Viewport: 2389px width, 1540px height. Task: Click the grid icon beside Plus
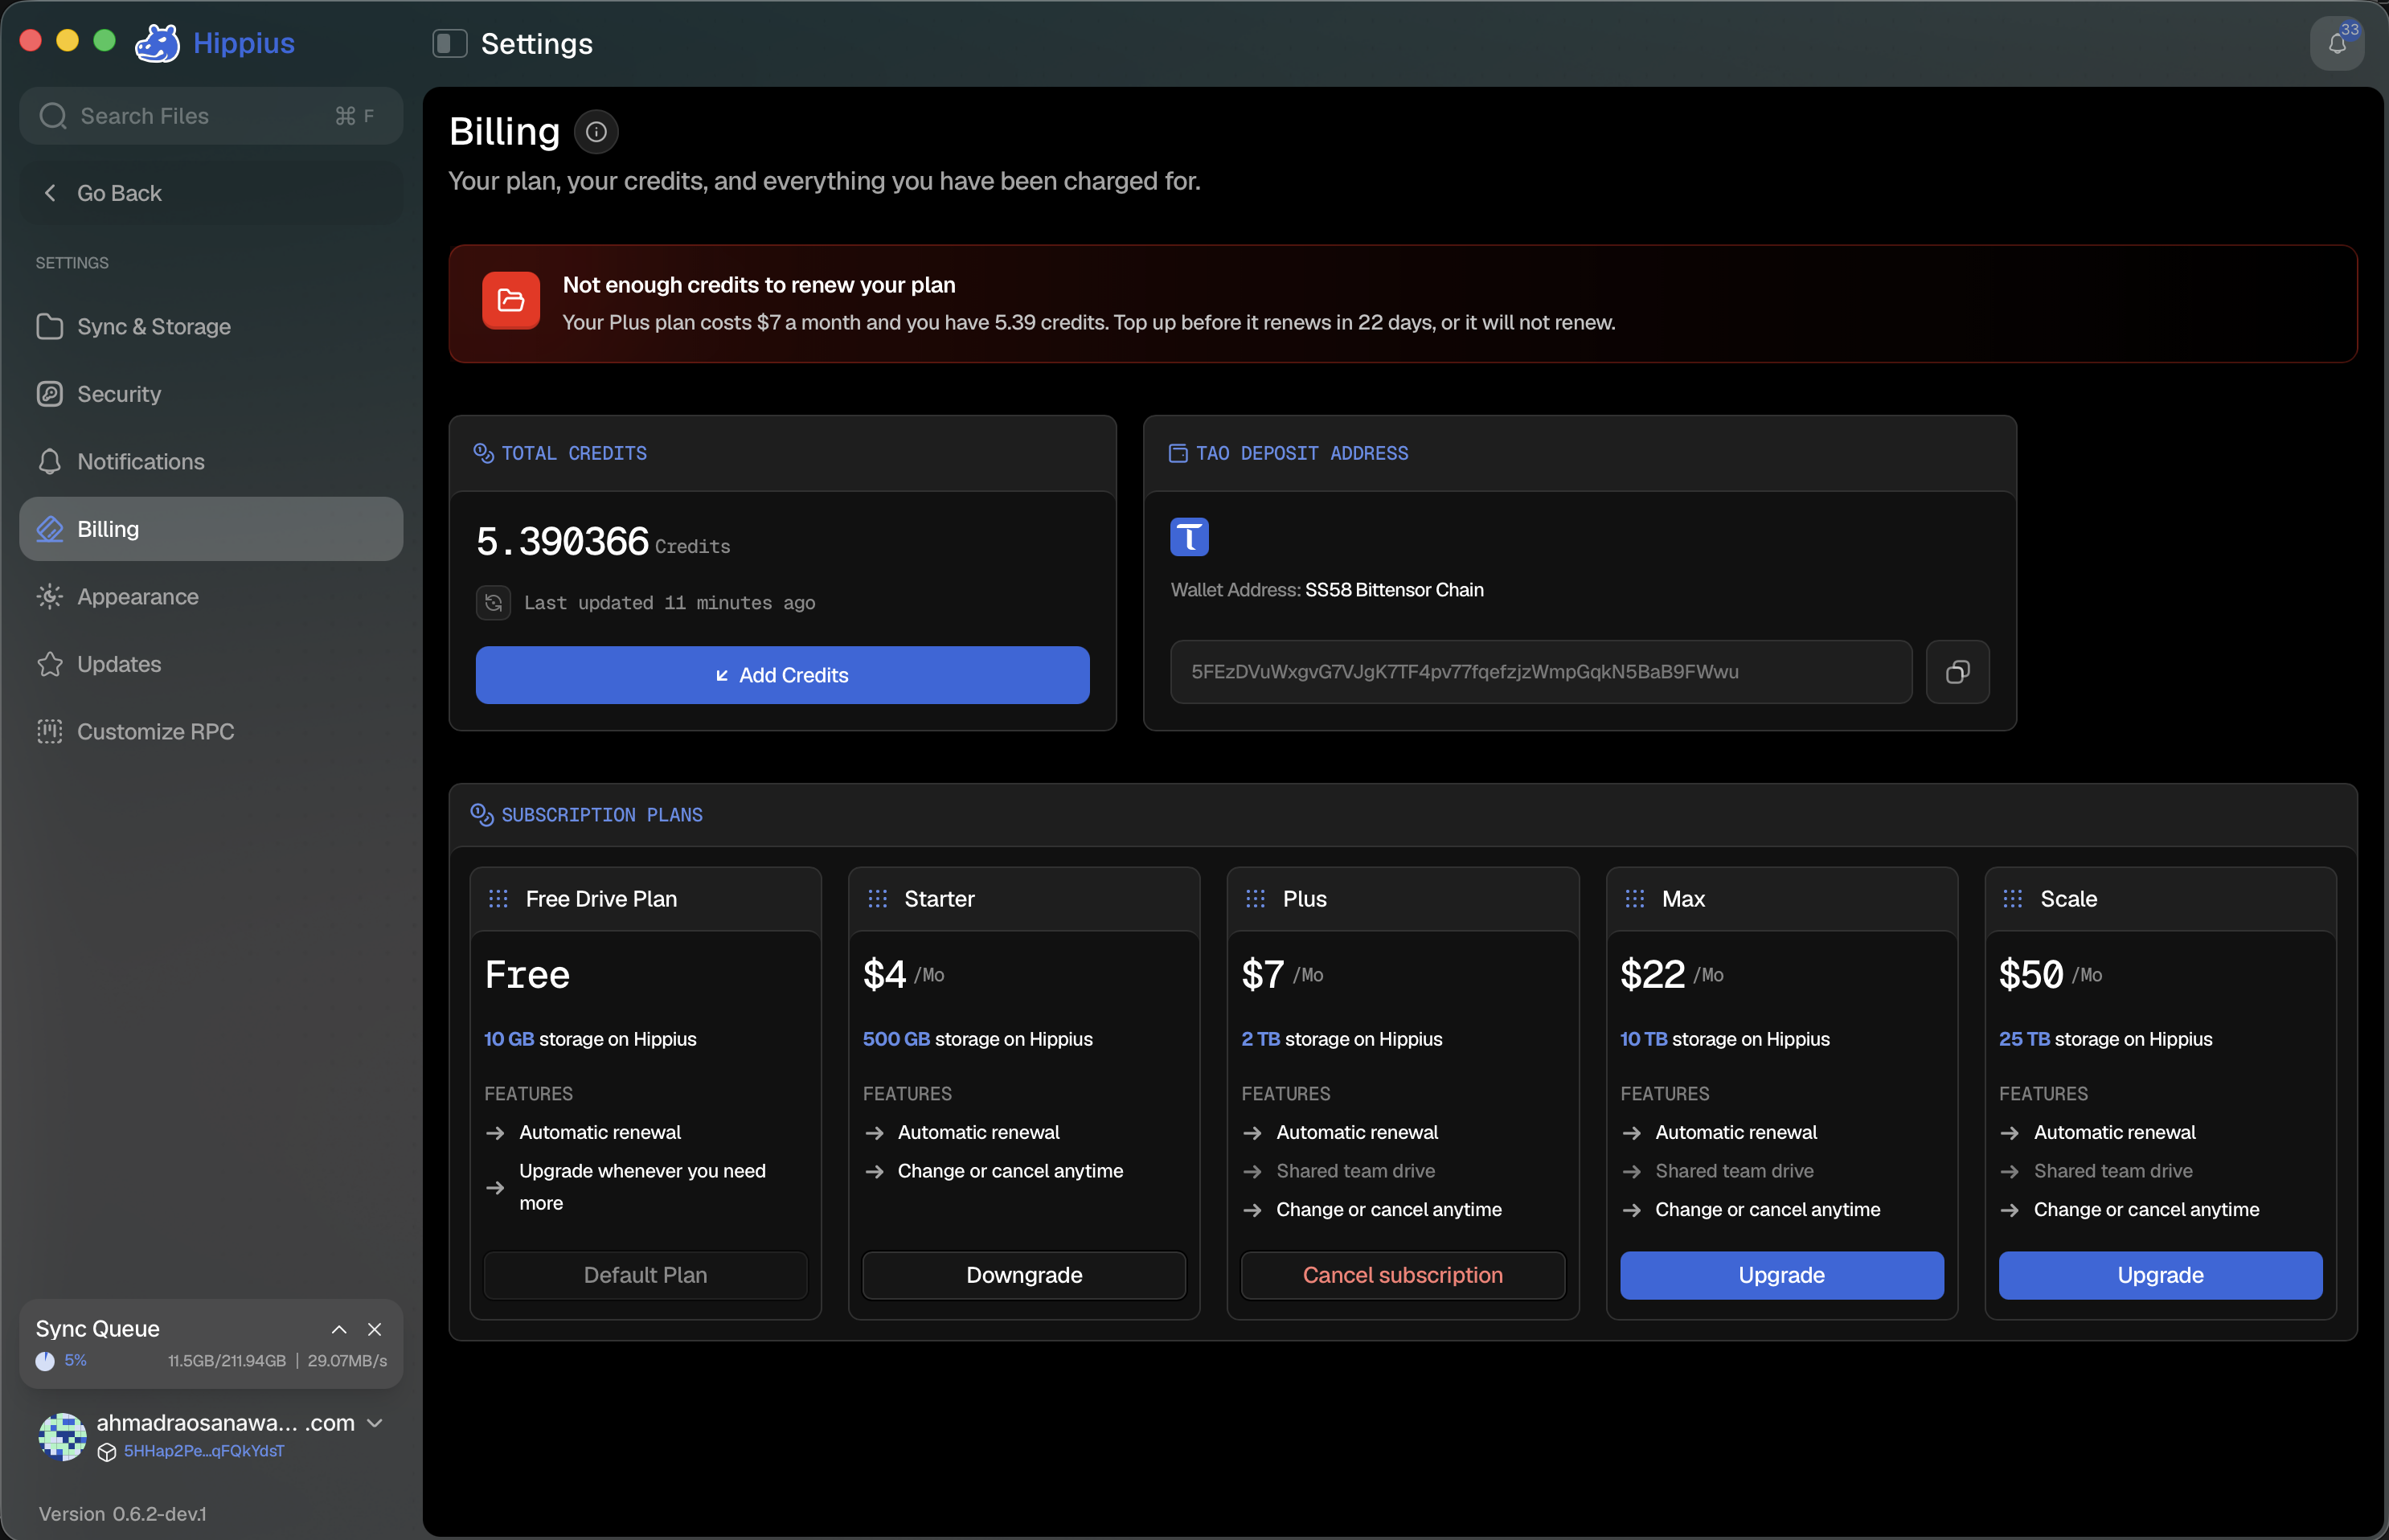[x=1255, y=899]
